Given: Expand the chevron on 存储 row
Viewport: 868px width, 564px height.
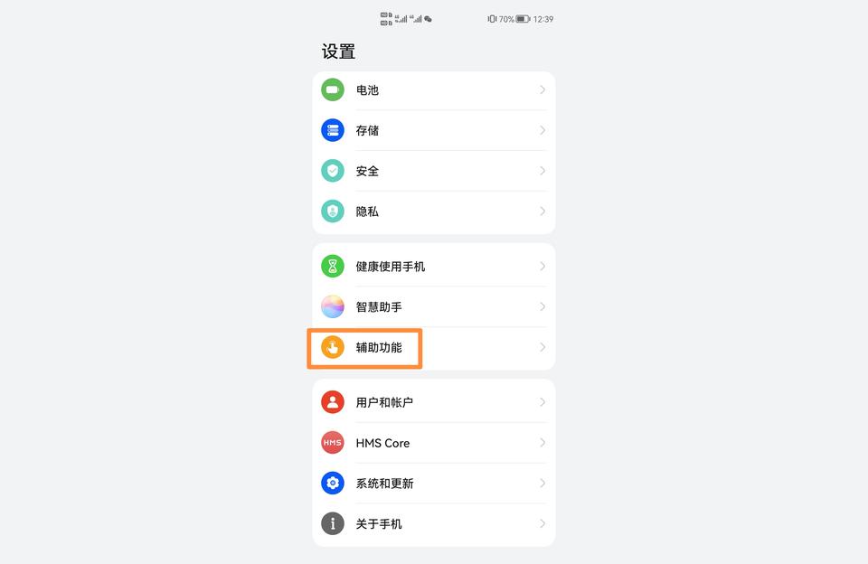Looking at the screenshot, I should point(542,130).
